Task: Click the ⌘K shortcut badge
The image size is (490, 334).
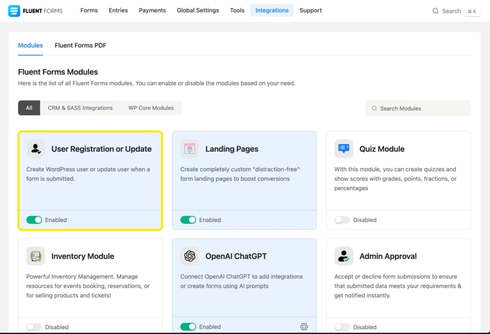Action: (x=472, y=11)
